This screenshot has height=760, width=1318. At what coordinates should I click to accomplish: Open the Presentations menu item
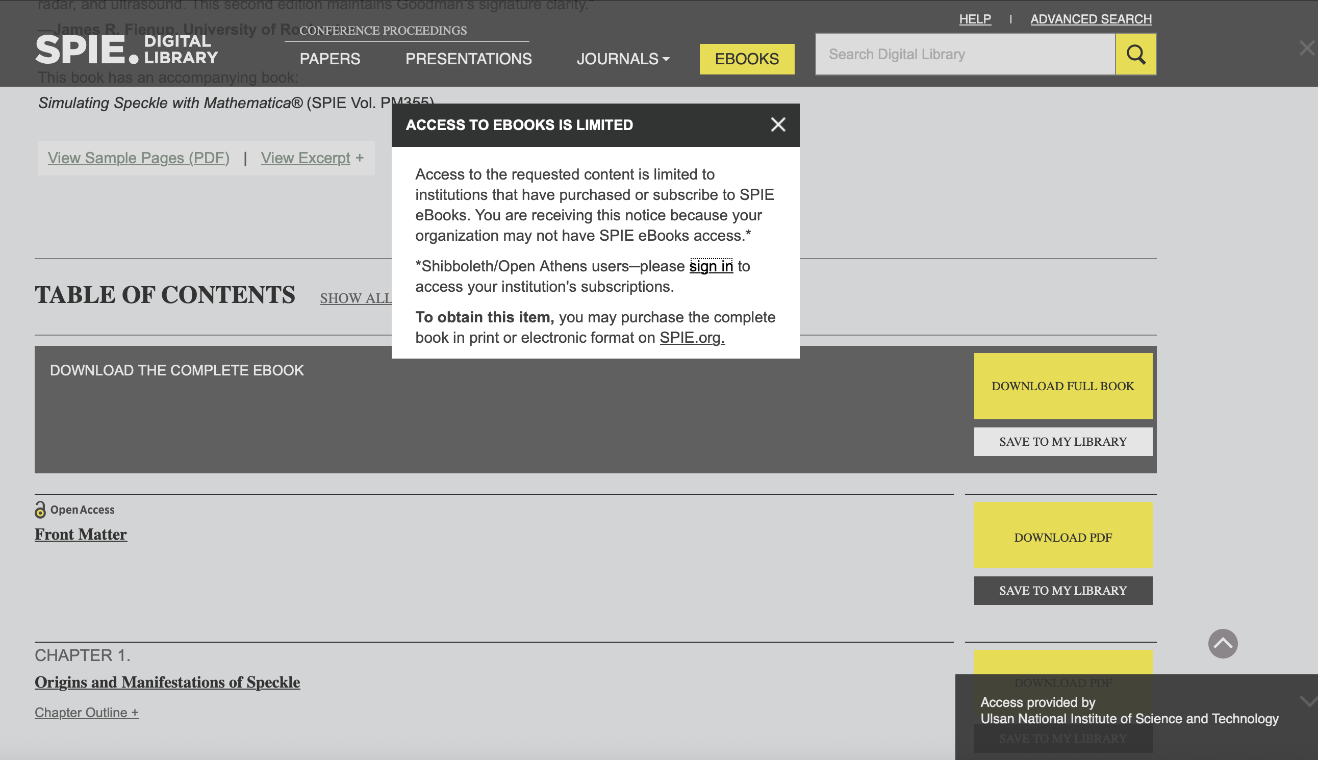469,59
